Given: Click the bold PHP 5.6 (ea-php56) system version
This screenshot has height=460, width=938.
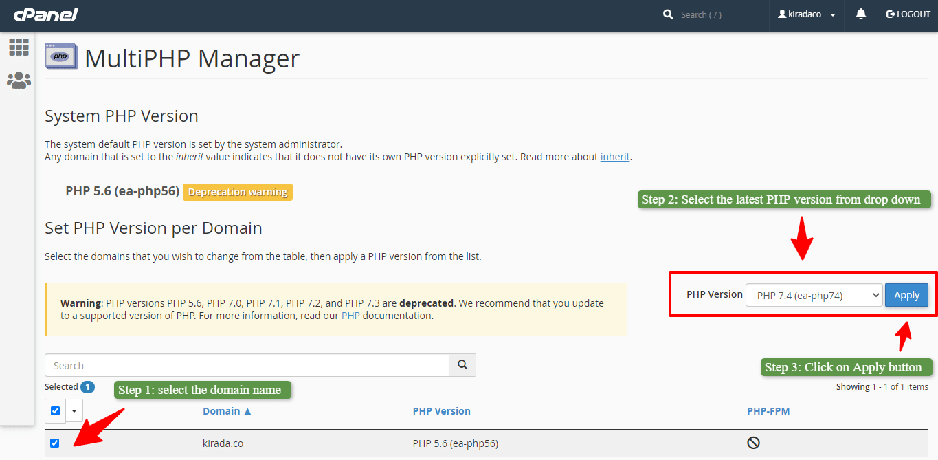Looking at the screenshot, I should [122, 191].
